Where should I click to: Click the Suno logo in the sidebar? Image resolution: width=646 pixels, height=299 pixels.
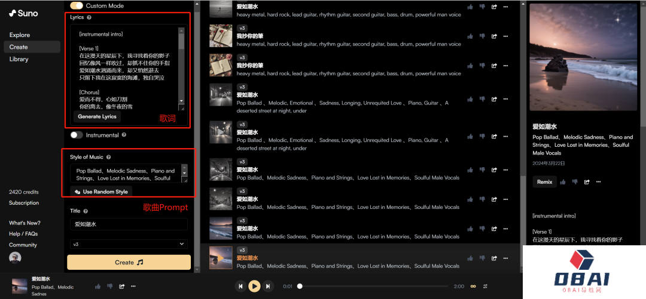23,13
